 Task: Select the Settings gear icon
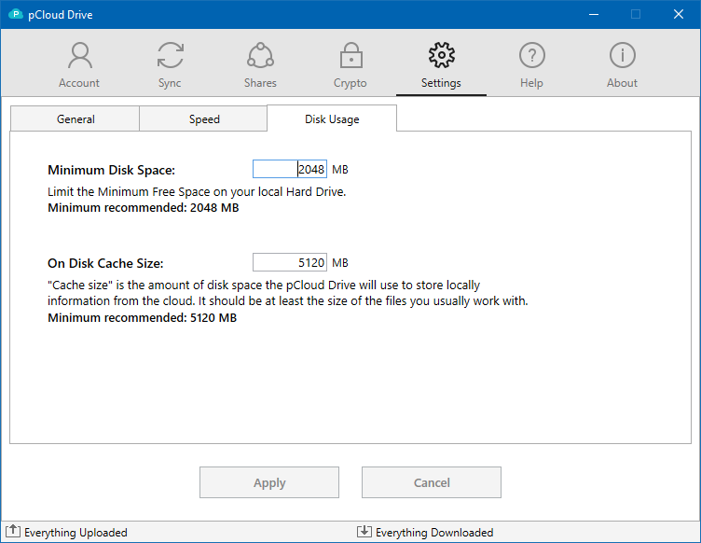point(441,55)
